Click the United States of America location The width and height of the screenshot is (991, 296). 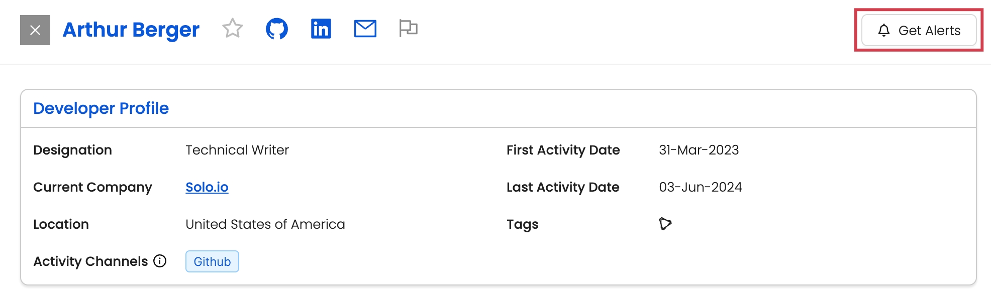[265, 224]
